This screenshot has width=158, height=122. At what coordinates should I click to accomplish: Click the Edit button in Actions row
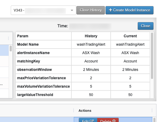[88, 120]
